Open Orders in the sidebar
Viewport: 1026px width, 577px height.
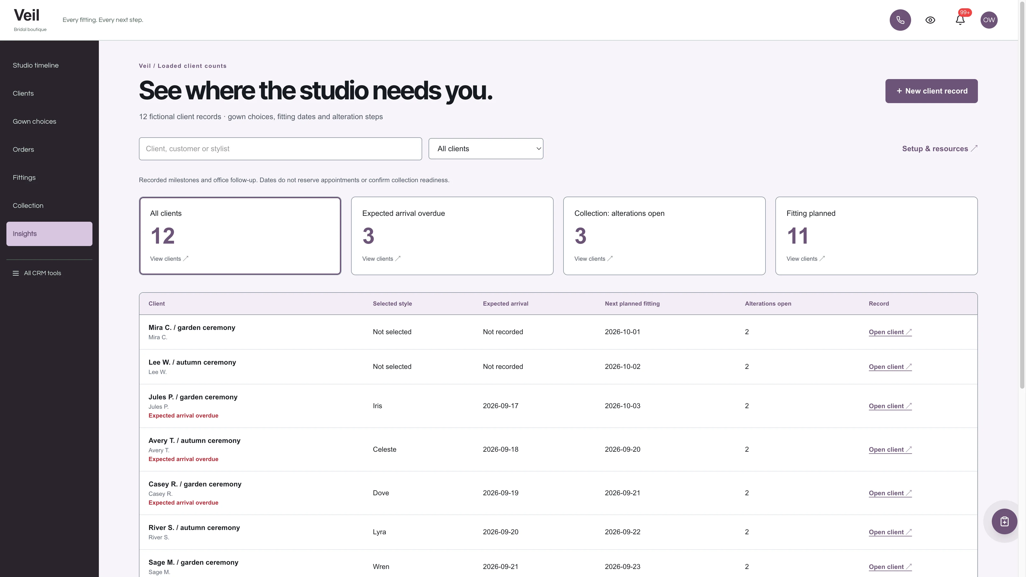point(49,149)
